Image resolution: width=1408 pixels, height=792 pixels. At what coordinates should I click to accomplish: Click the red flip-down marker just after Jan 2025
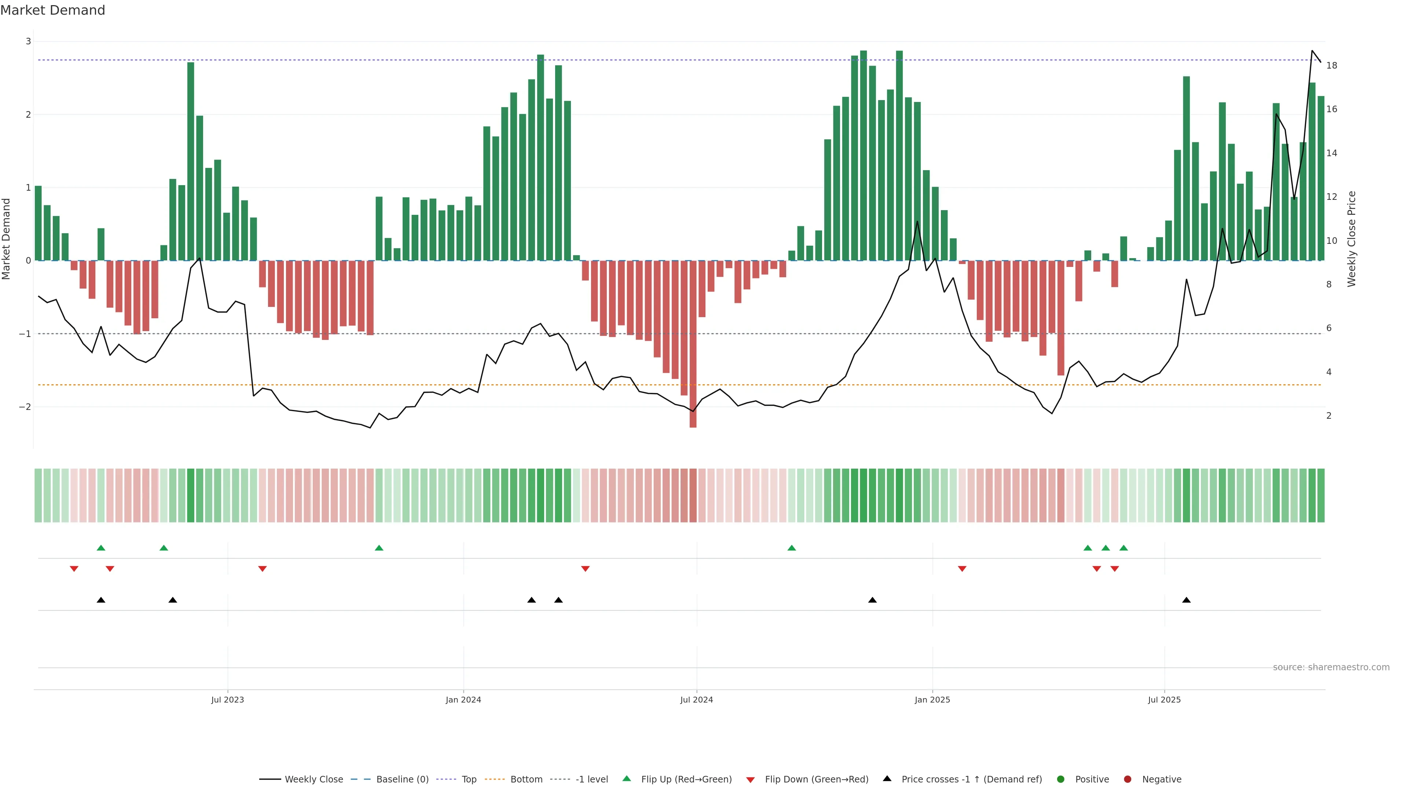(x=962, y=569)
